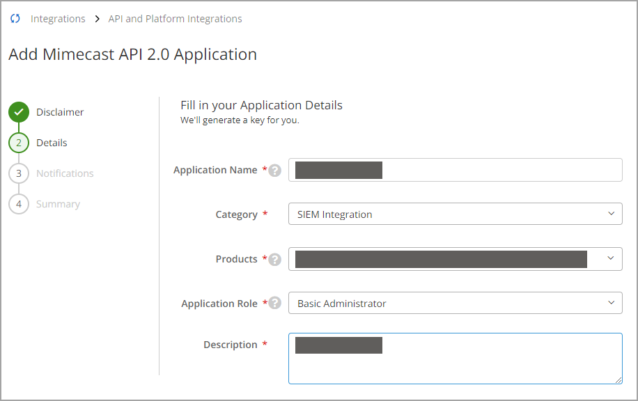The width and height of the screenshot is (638, 401).
Task: Open help icon for Application Name
Action: (274, 171)
